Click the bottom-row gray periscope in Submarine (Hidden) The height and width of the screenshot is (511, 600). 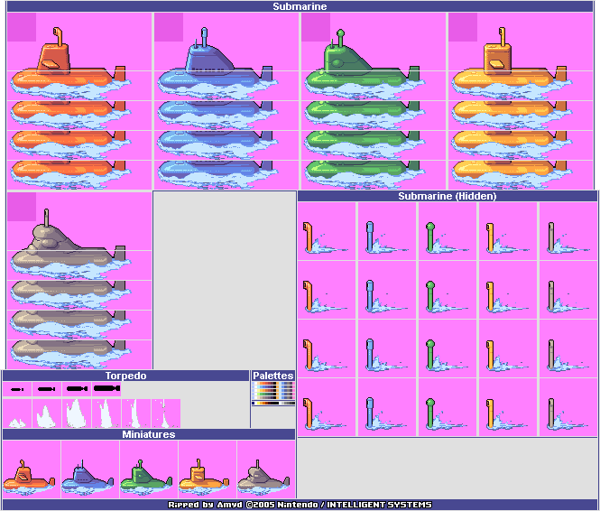568,413
